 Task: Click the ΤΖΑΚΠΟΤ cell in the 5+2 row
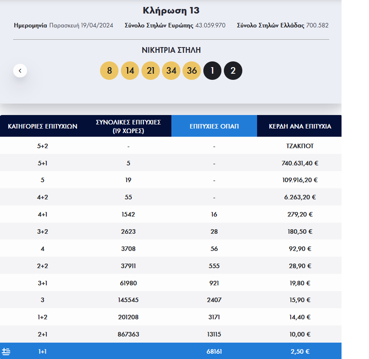point(300,146)
